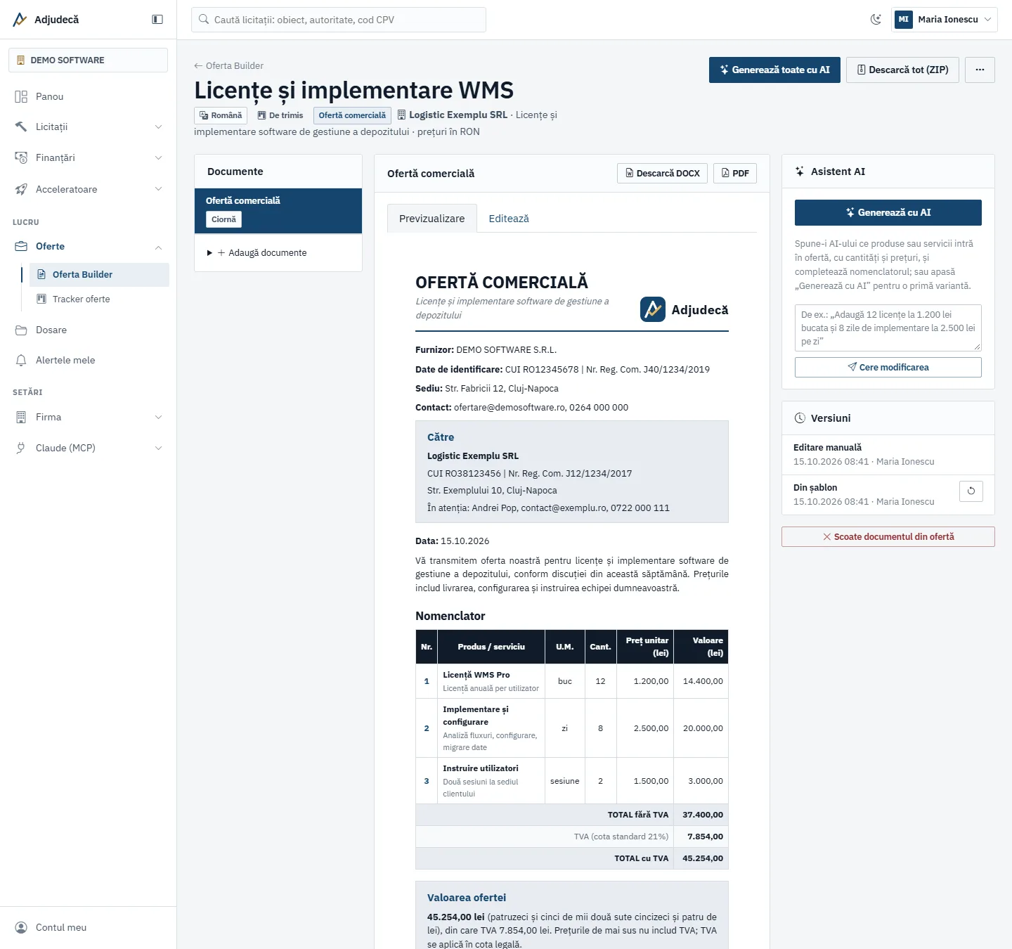Download the offer as DOCX
This screenshot has width=1012, height=949.
coord(662,173)
